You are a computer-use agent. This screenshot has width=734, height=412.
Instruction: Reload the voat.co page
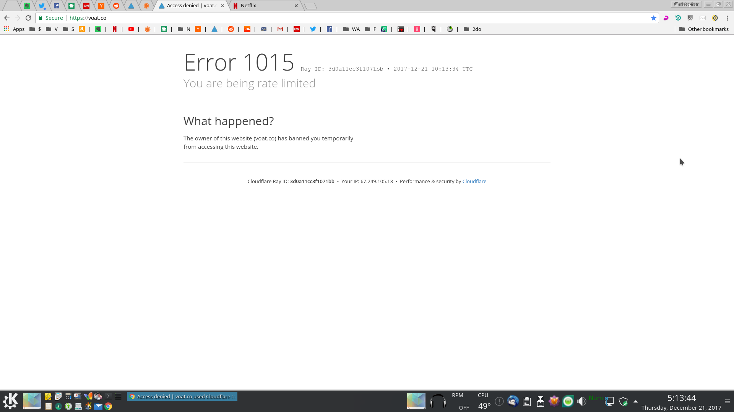[x=28, y=18]
